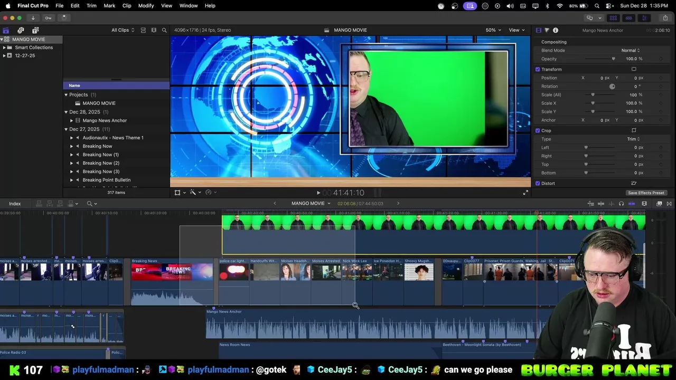Show Distort onscreen controls icon
Image resolution: width=676 pixels, height=380 pixels.
(x=634, y=183)
